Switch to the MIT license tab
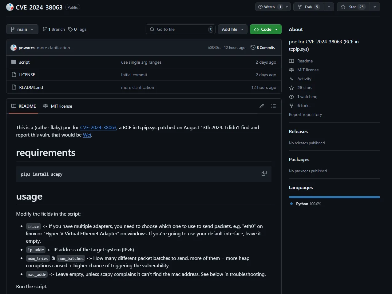 tap(57, 106)
